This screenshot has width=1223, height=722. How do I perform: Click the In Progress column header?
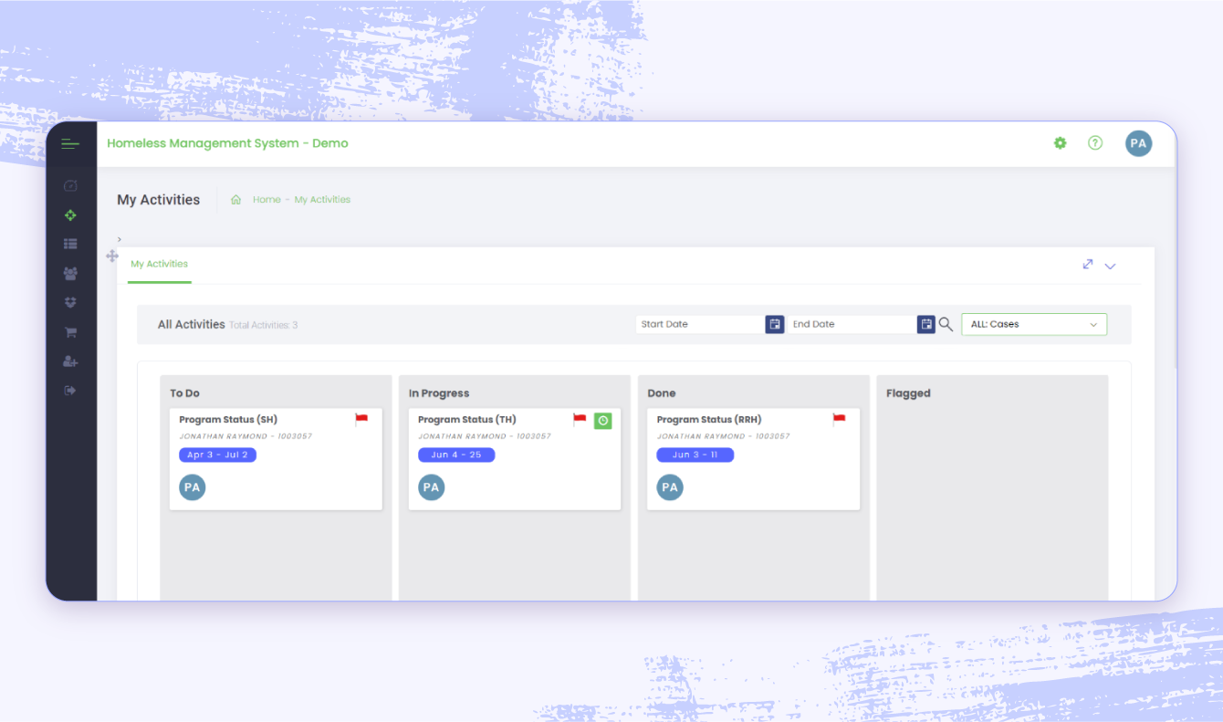[x=439, y=393]
